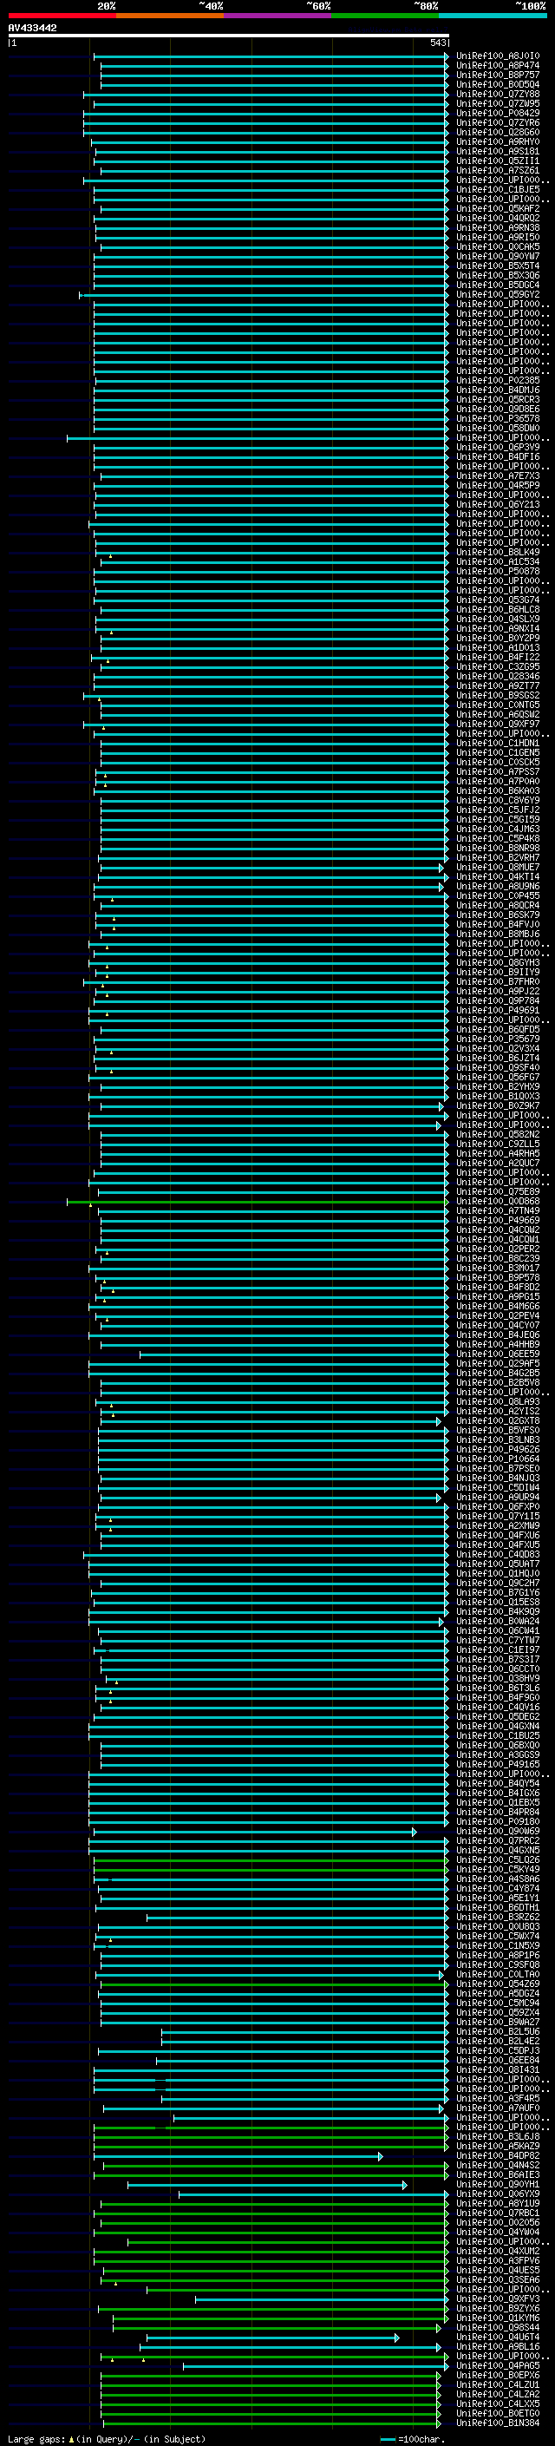This screenshot has width=555, height=2446.
Task: Select hit label UniRef100_B8LK49
Action: click(497, 552)
